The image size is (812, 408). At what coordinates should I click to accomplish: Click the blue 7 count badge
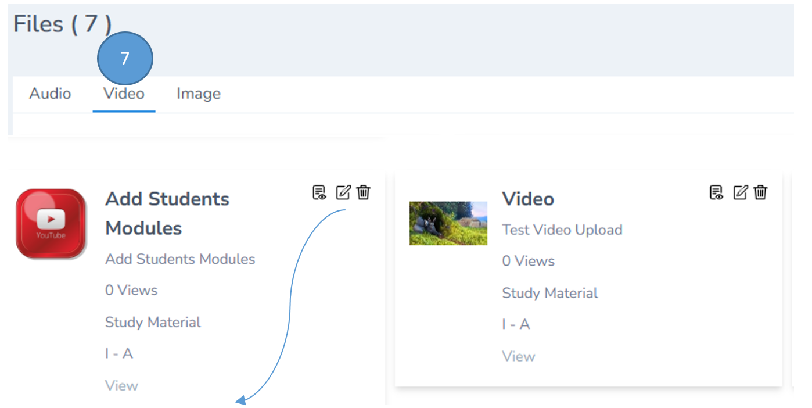(124, 58)
